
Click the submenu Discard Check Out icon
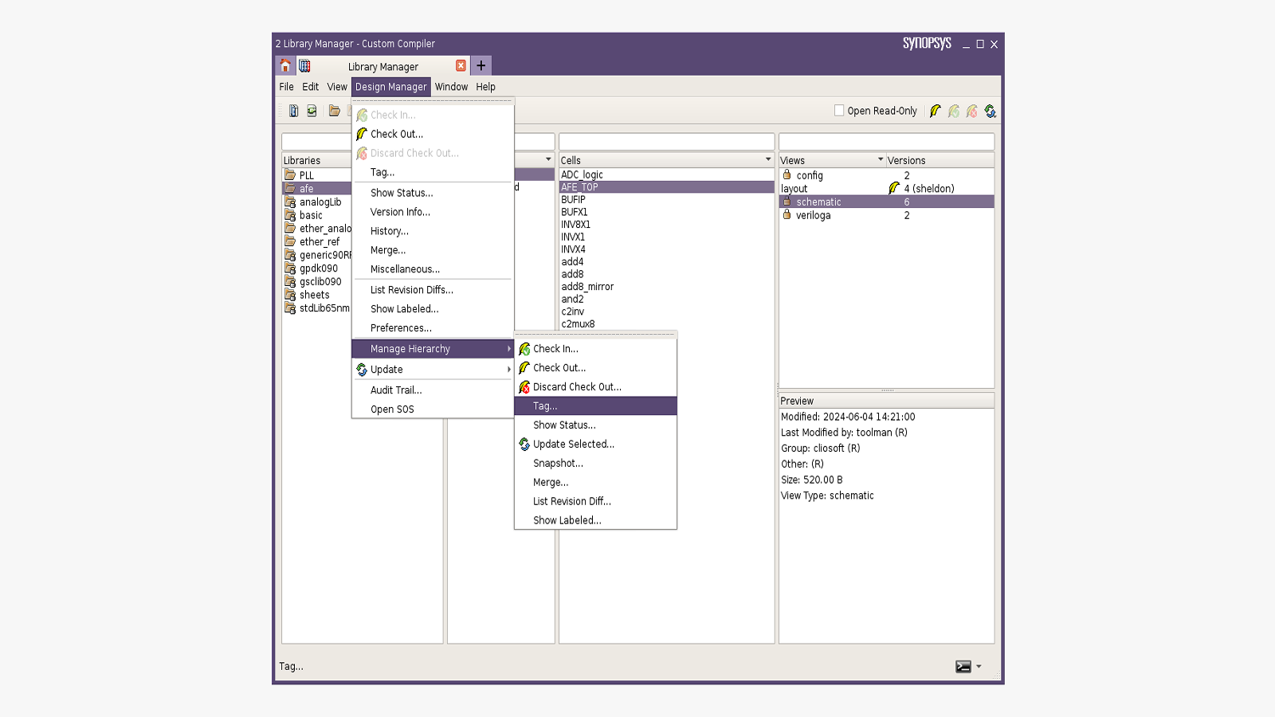(x=524, y=387)
